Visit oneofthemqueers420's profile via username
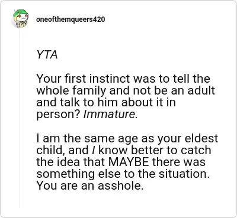This screenshot has height=218, width=237. click(71, 19)
